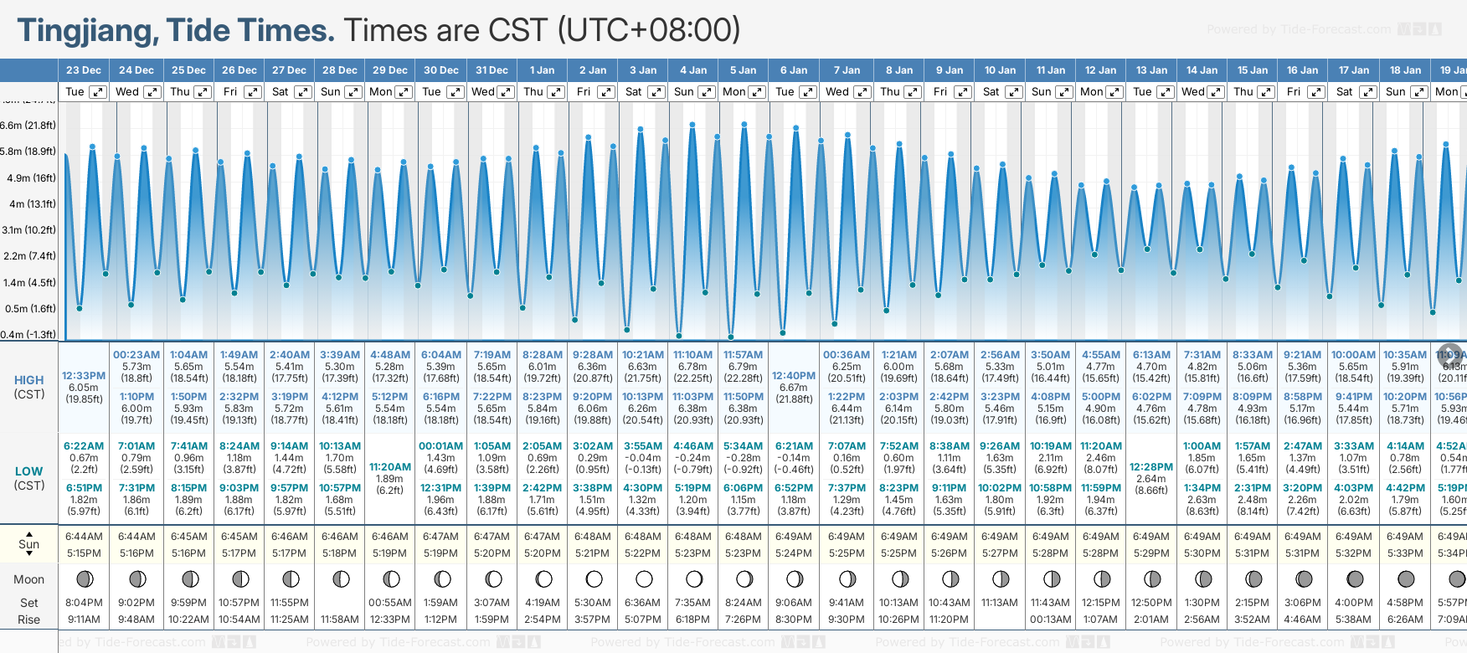
Task: Click the expand icon beside Tue 23 Dec
Action: tap(98, 92)
